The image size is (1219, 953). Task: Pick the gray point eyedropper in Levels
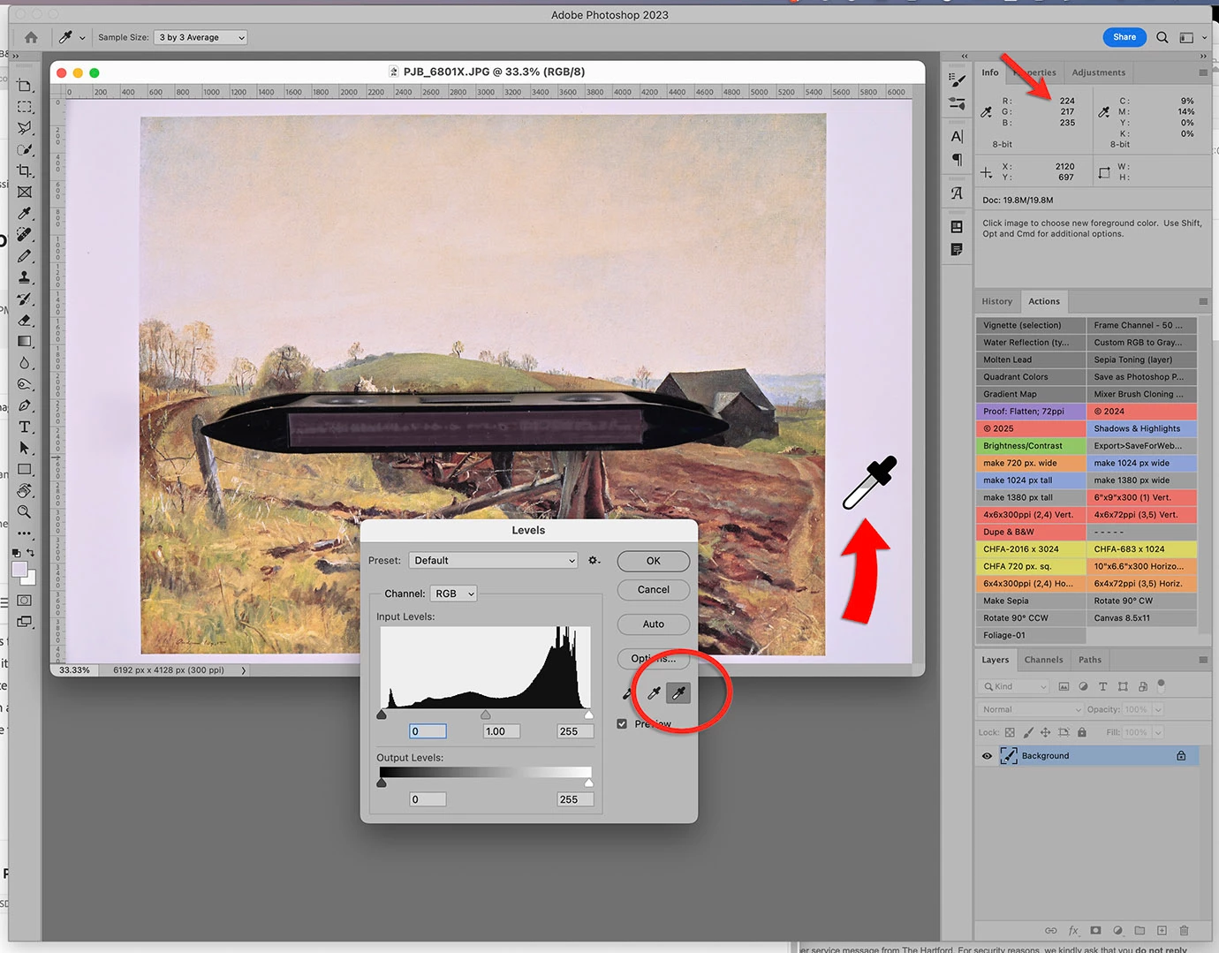tap(655, 693)
